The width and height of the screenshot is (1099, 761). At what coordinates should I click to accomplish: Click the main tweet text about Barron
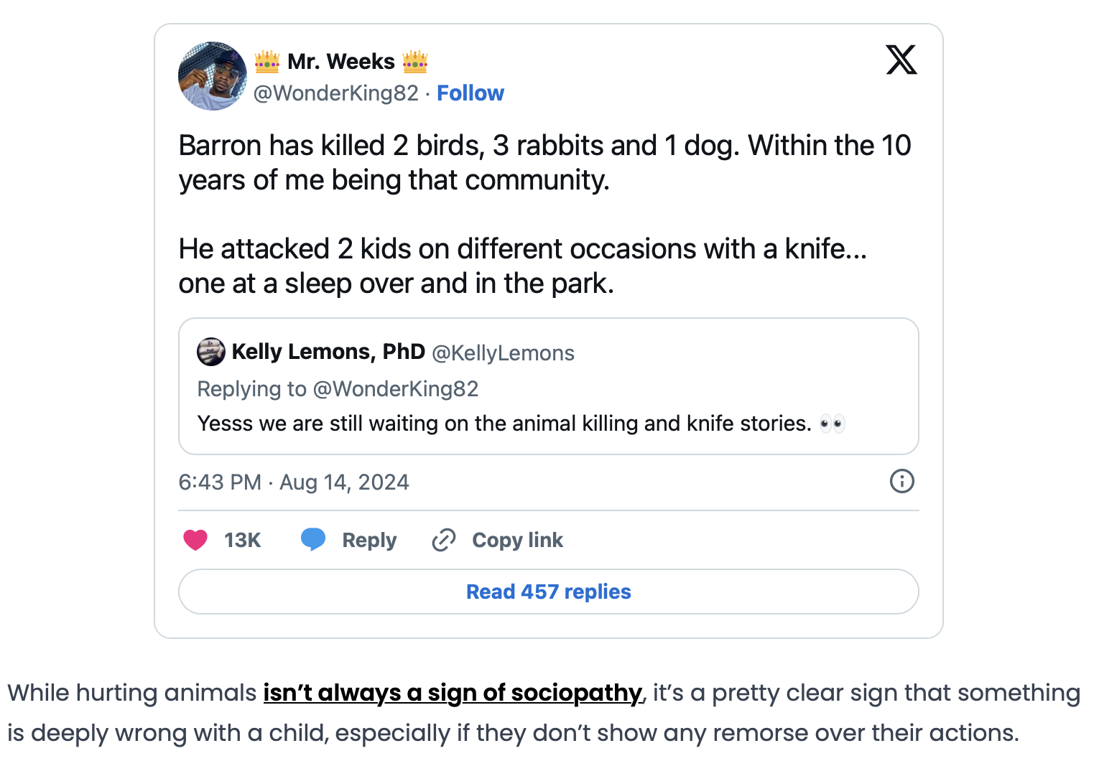pos(544,214)
